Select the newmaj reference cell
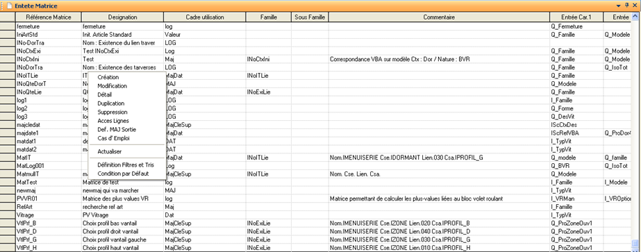The width and height of the screenshot is (641, 252). pyautogui.click(x=49, y=190)
